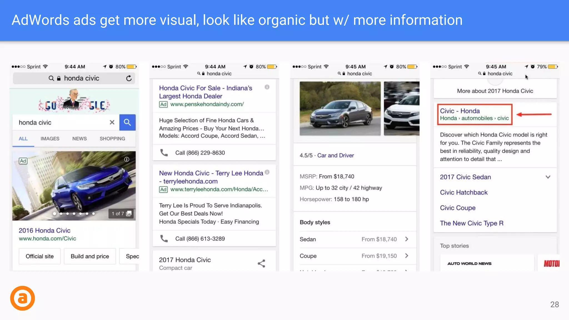The image size is (569, 320).
Task: Expand the 2017 Civic Sedan chevron
Action: tap(548, 177)
